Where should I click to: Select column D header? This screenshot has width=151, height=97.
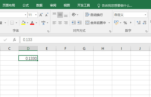click(28, 48)
